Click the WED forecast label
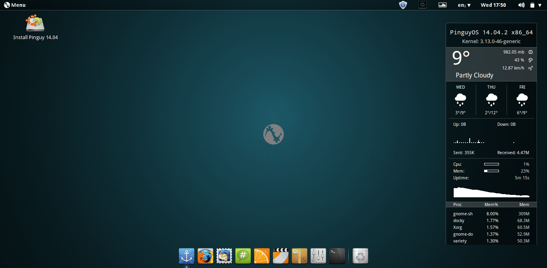Image resolution: width=547 pixels, height=268 pixels. [461, 87]
